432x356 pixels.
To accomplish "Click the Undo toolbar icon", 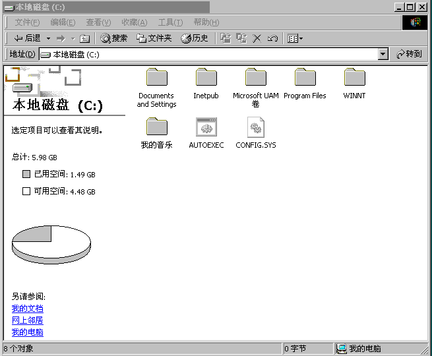I will [x=272, y=38].
